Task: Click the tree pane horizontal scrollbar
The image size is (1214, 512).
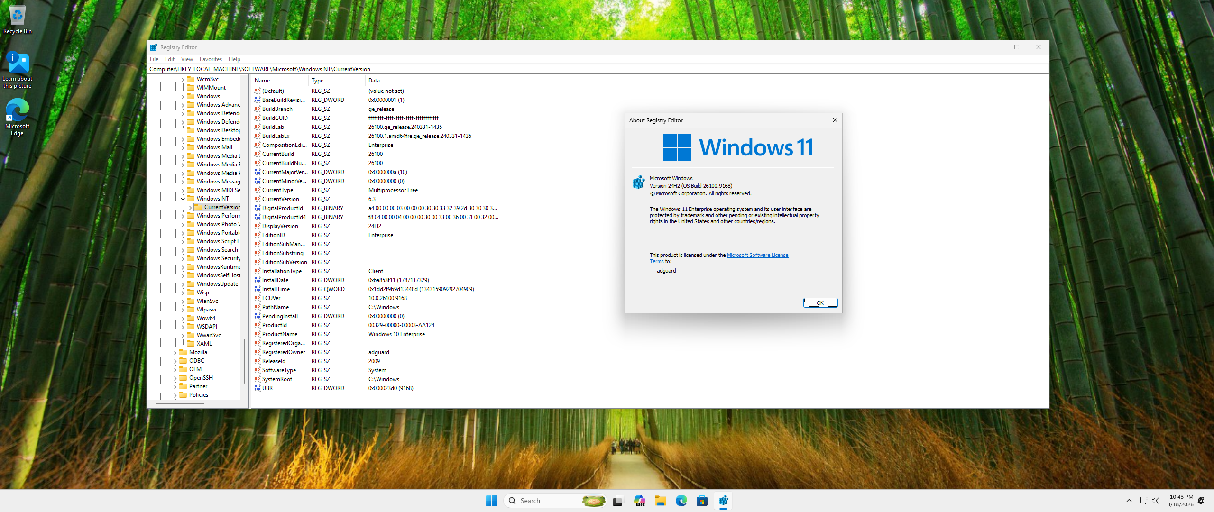Action: [x=180, y=404]
